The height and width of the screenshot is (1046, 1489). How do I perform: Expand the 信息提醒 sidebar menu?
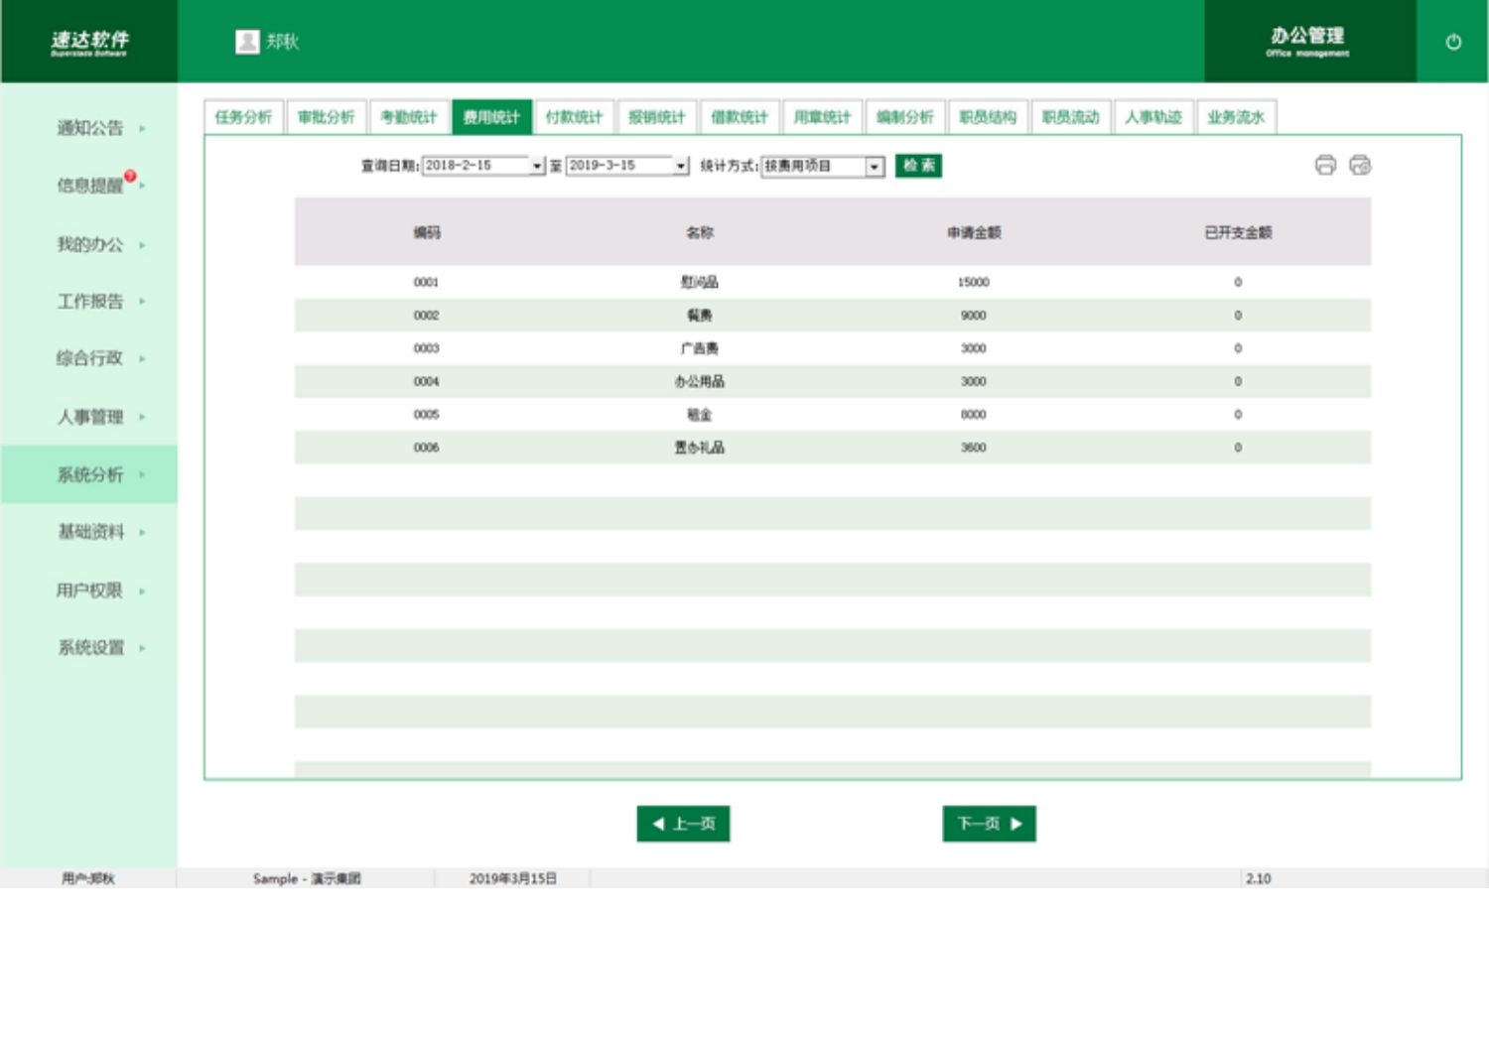(89, 186)
